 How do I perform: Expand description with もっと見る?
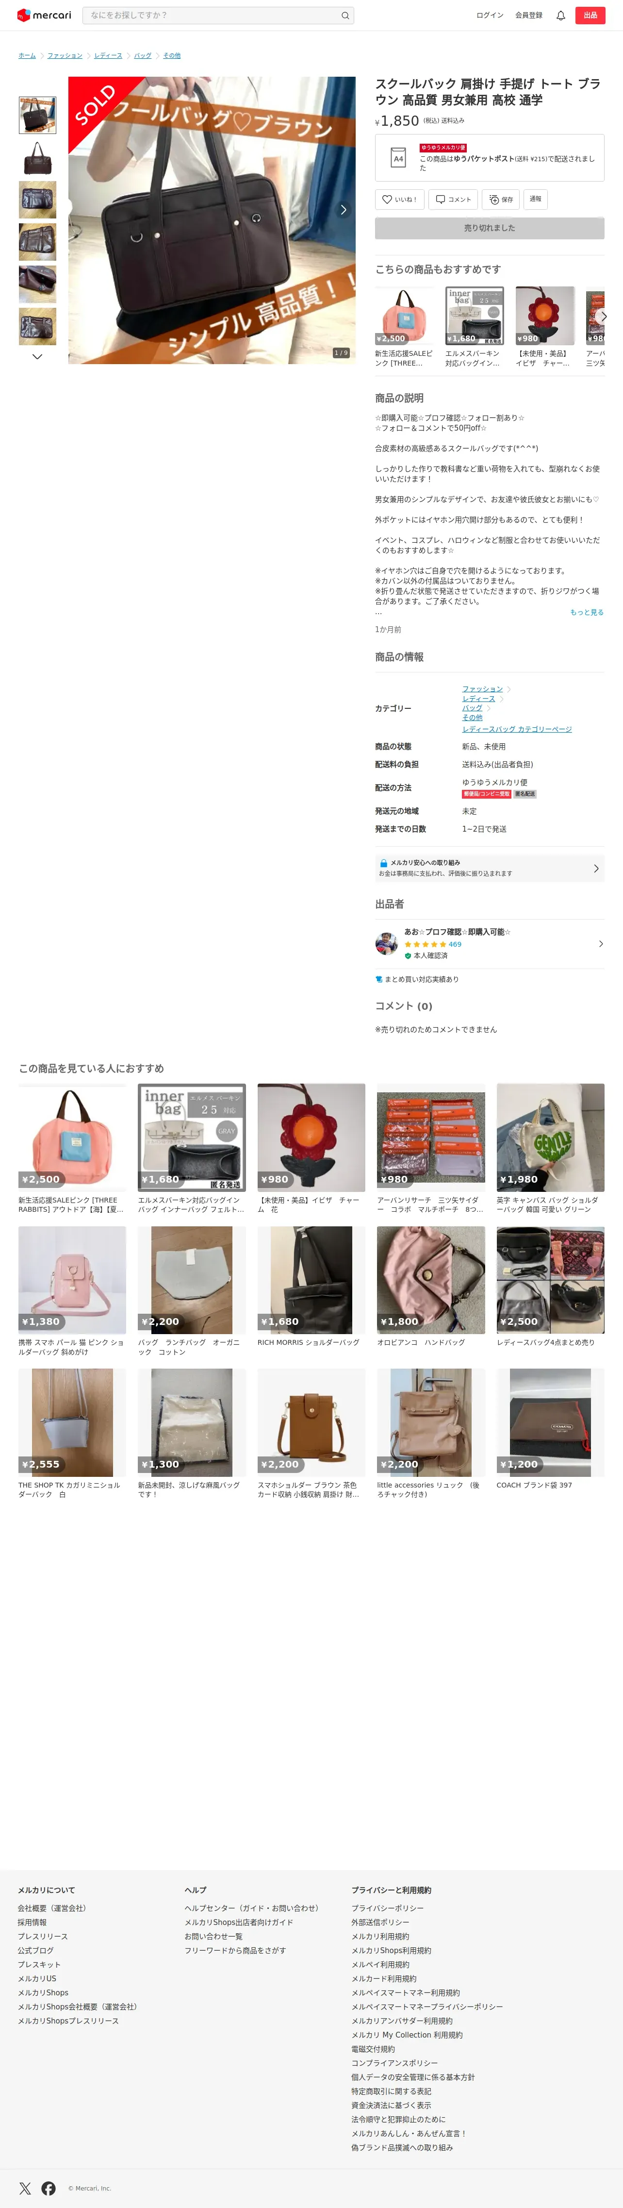pos(586,612)
